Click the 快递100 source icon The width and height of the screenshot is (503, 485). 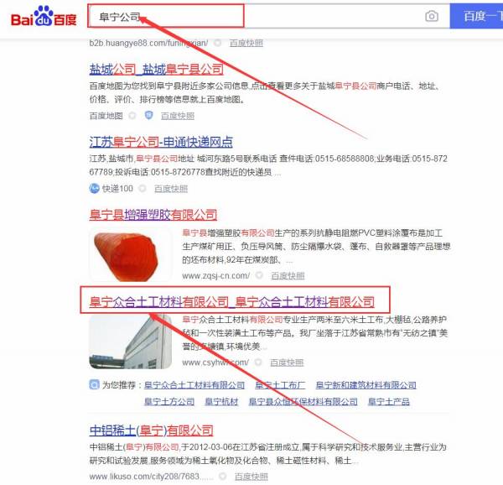coord(94,188)
